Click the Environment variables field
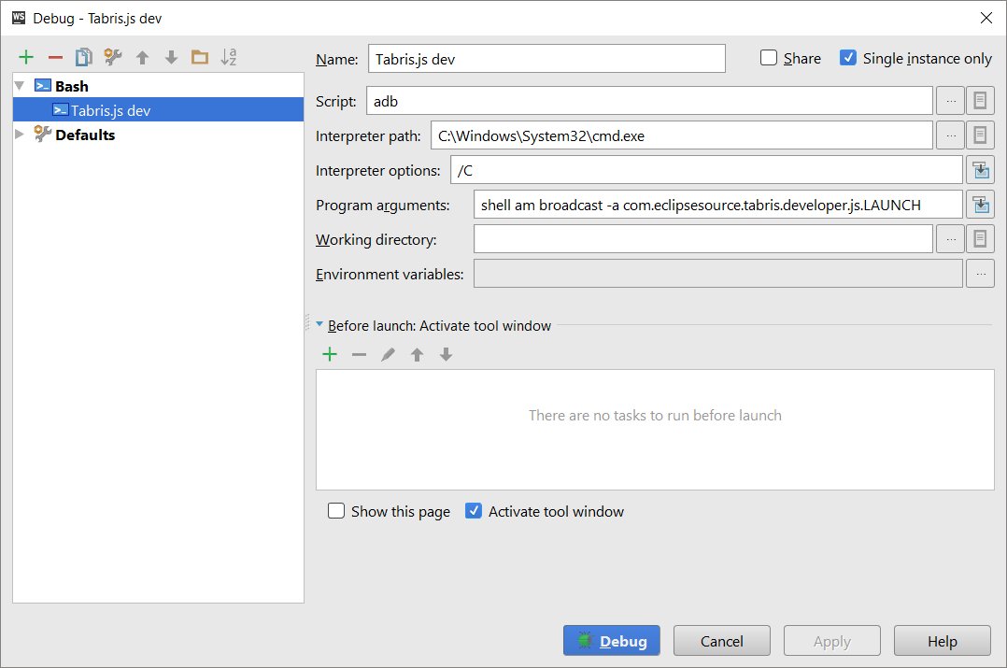 (718, 274)
